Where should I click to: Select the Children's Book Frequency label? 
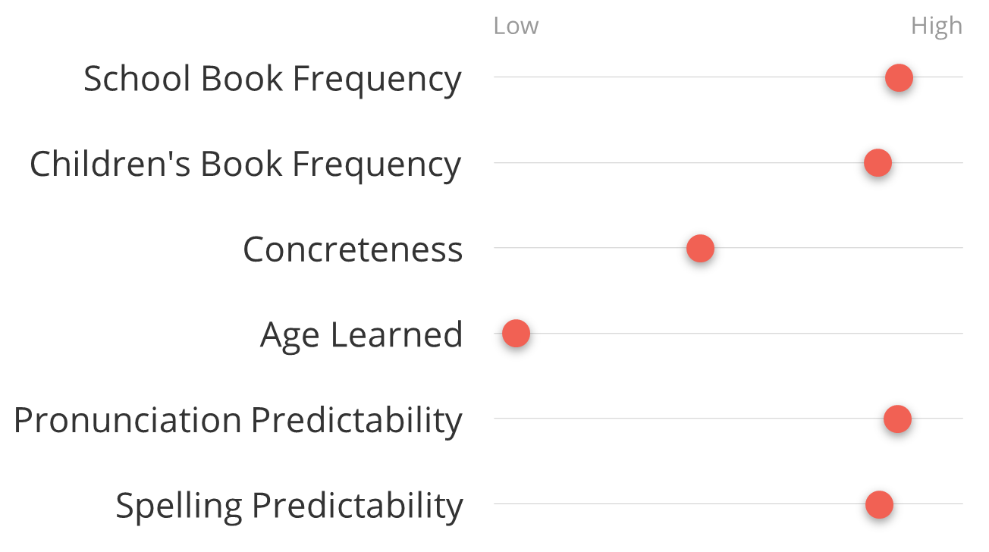coord(245,165)
